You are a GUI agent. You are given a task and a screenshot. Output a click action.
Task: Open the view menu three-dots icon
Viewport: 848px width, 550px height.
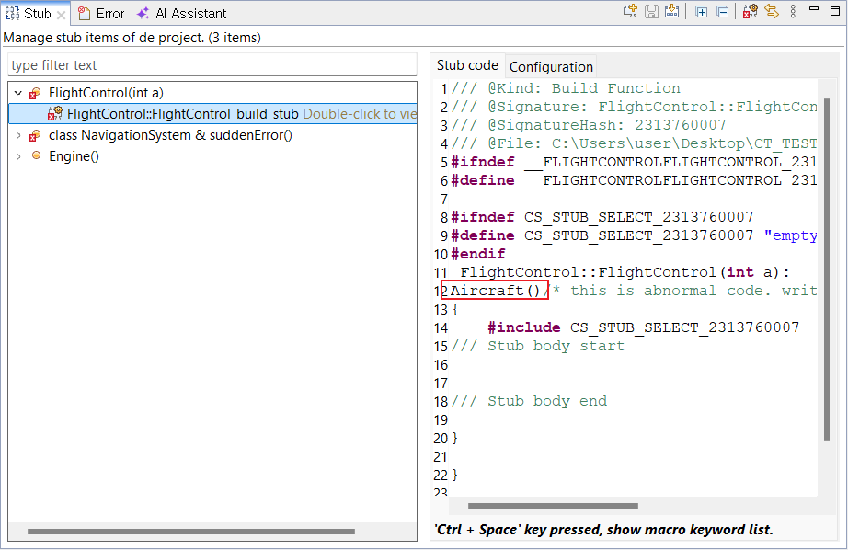tap(793, 11)
